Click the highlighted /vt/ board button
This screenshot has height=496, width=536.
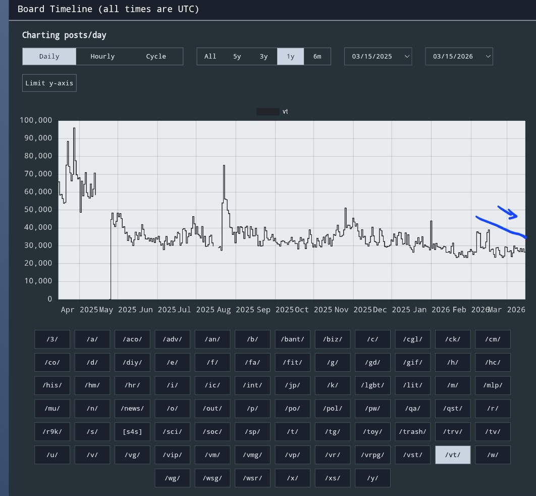pos(453,455)
